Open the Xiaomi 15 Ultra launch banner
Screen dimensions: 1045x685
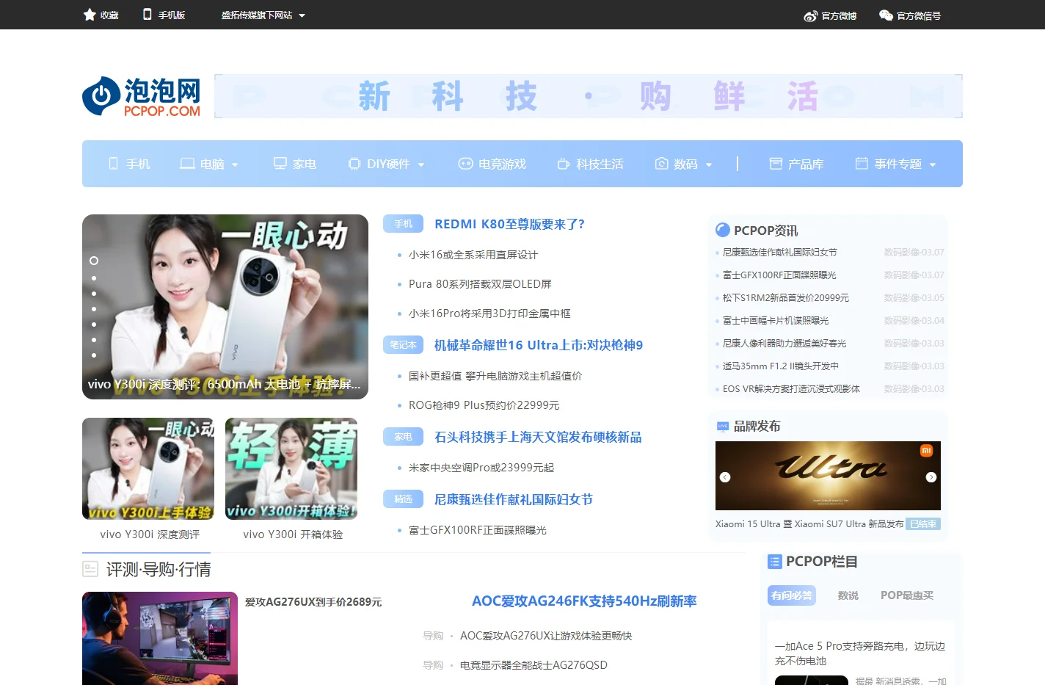coord(828,476)
